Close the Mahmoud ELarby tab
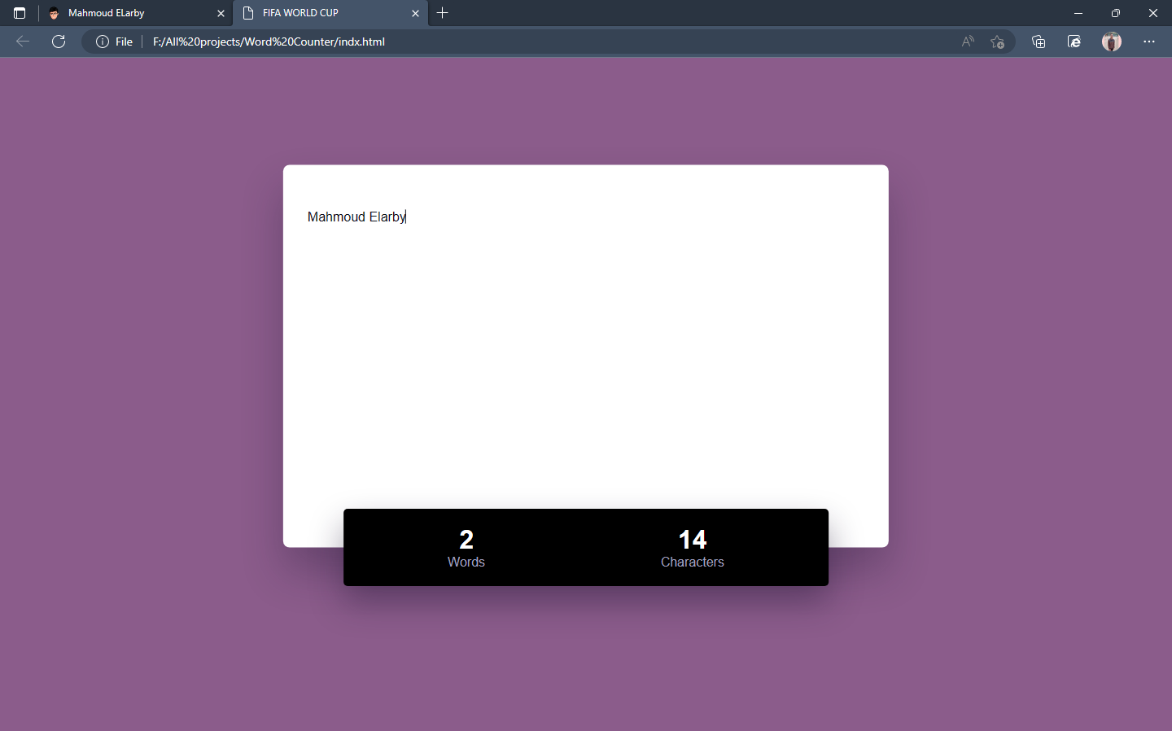Viewport: 1172px width, 731px height. point(221,13)
